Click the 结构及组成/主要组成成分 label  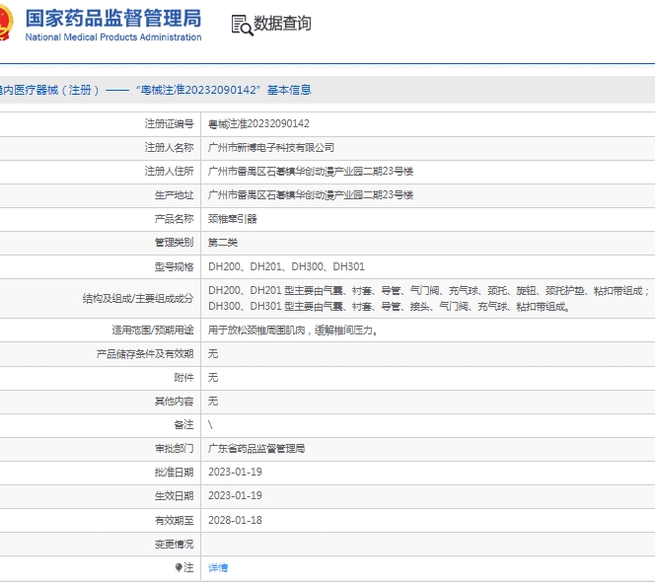pos(138,298)
